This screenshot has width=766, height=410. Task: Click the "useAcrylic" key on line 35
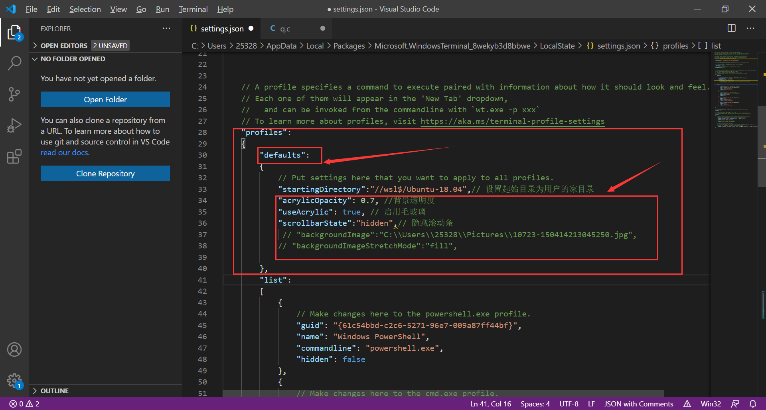306,212
